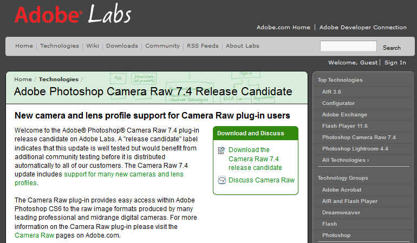Open Camera Raw pages link in paragraph
Viewport: 417px width, 243px height.
[x=34, y=235]
